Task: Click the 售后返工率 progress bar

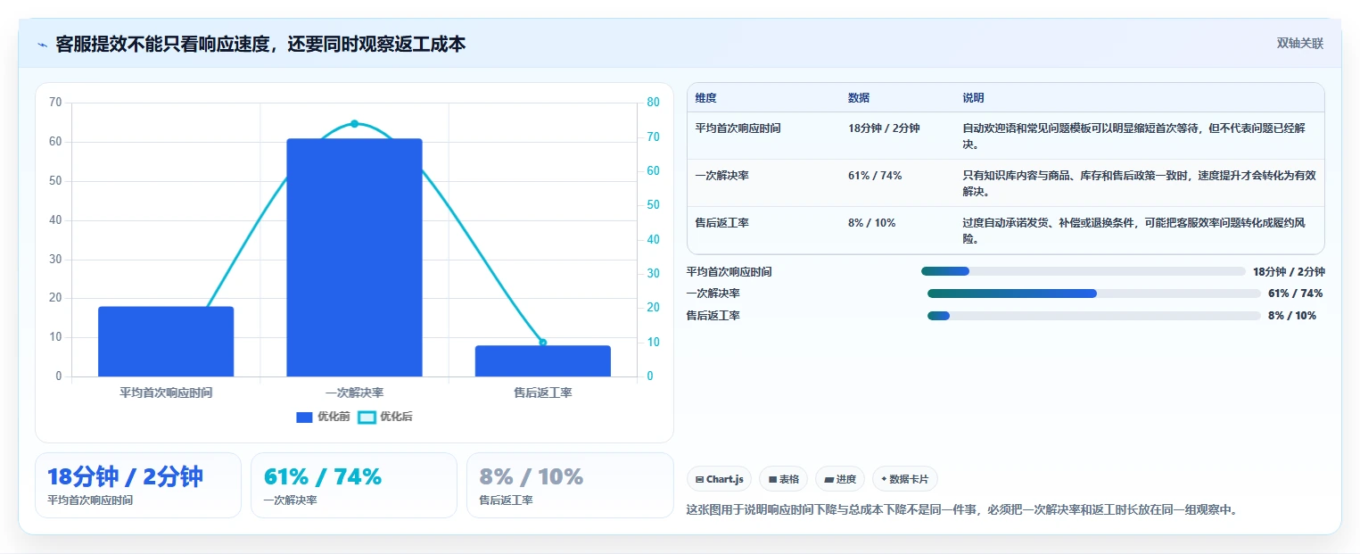Action: (x=1094, y=316)
